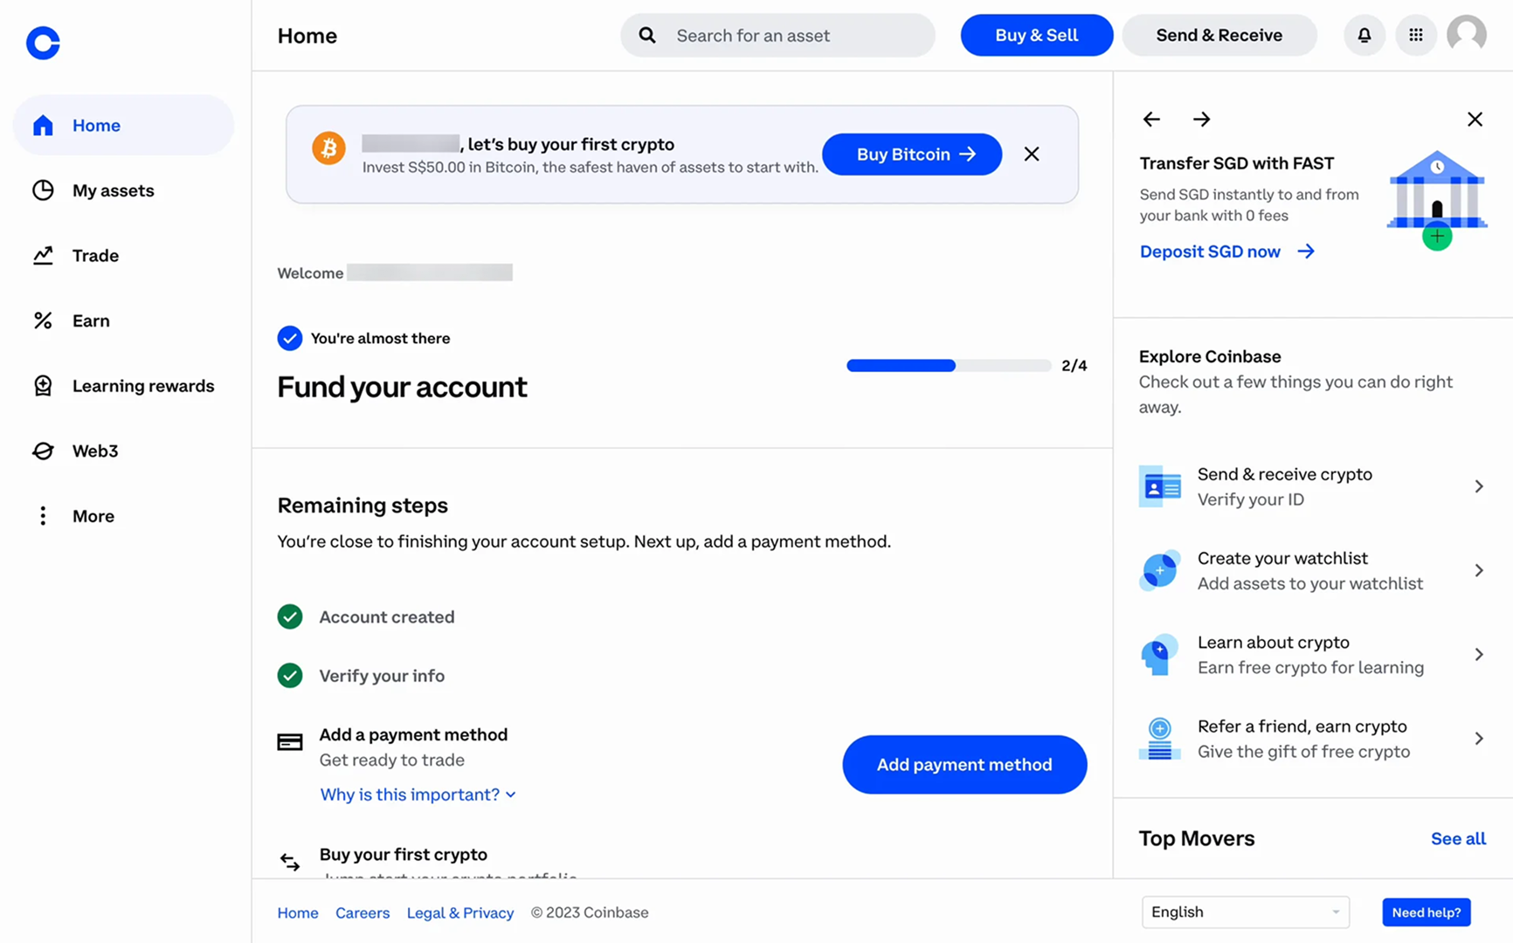Open Learn about crypto chevron
The height and width of the screenshot is (943, 1513).
[x=1478, y=655]
